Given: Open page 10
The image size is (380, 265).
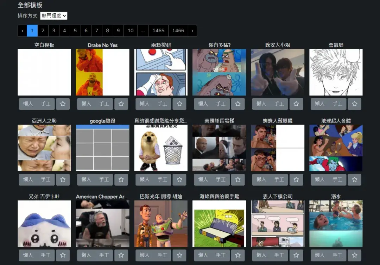Looking at the screenshot, I should tap(131, 31).
